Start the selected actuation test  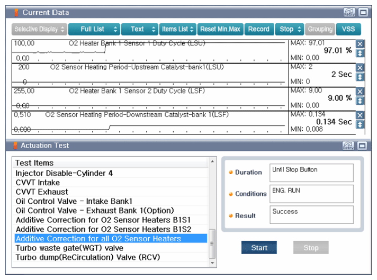[259, 248]
